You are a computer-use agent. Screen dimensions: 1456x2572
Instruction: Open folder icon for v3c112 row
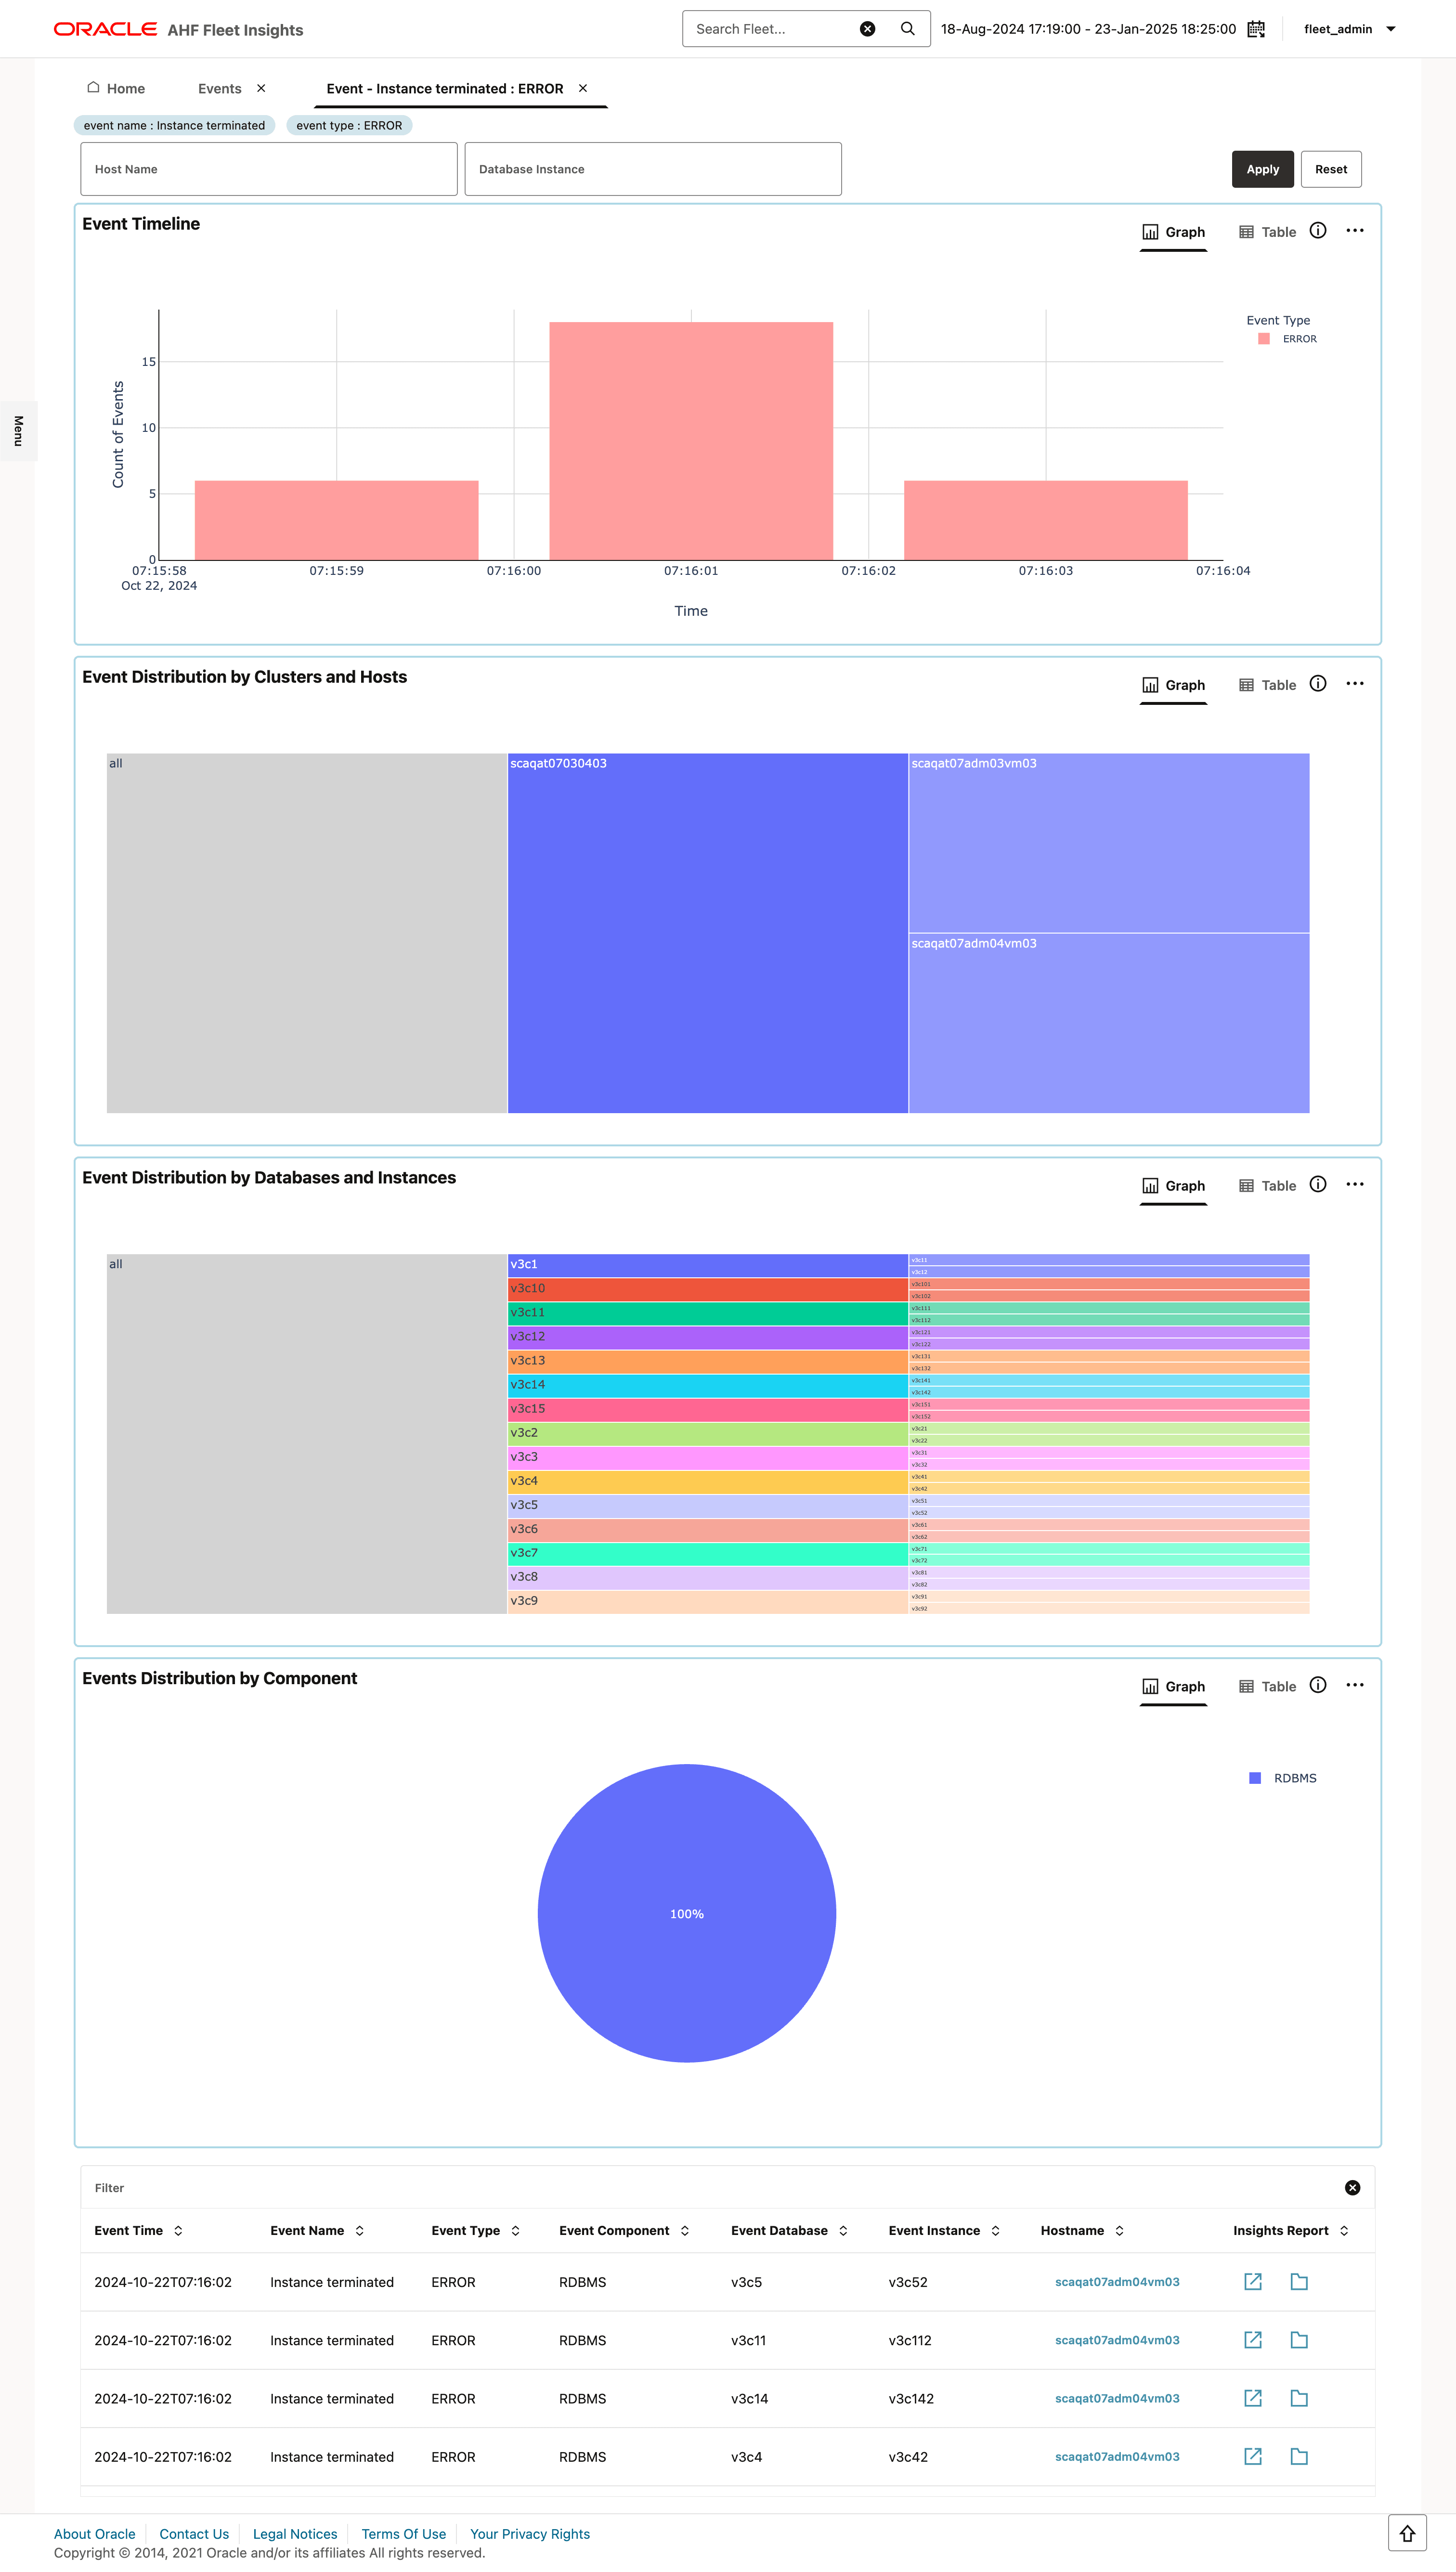point(1298,2339)
